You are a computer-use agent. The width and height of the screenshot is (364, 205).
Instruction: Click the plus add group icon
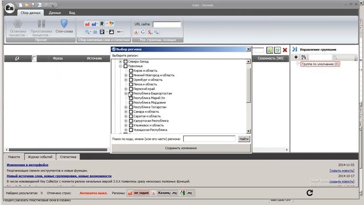296,57
